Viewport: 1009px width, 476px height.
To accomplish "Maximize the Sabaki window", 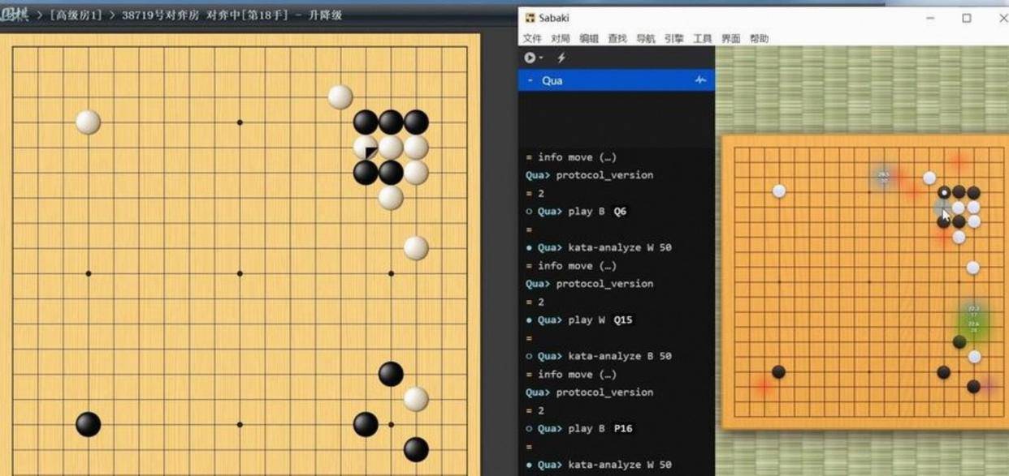I will 967,18.
